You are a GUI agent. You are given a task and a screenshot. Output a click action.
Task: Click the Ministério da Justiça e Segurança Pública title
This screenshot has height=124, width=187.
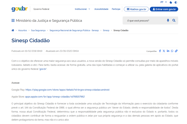click(x=49, y=21)
